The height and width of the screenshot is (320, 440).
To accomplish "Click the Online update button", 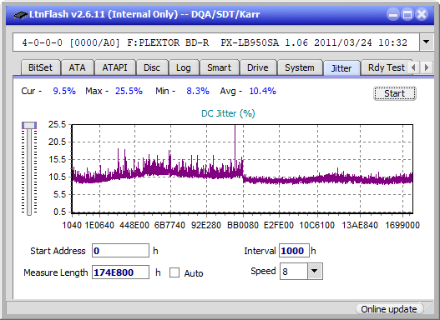I will pos(388,309).
